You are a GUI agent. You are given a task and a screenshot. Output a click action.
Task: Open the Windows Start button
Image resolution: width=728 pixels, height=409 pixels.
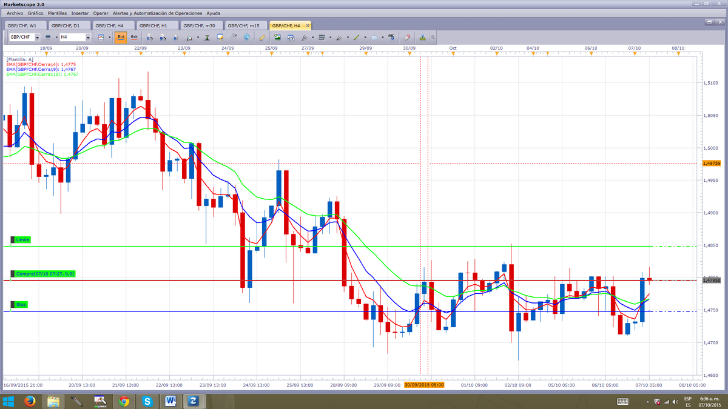pyautogui.click(x=9, y=401)
